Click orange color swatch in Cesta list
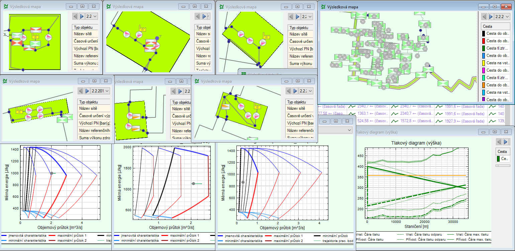 coord(484,85)
